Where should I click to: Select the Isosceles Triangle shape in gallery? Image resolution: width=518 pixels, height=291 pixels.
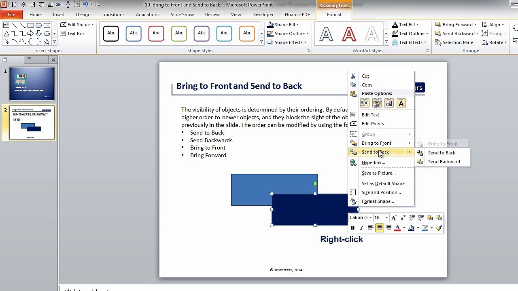6,34
